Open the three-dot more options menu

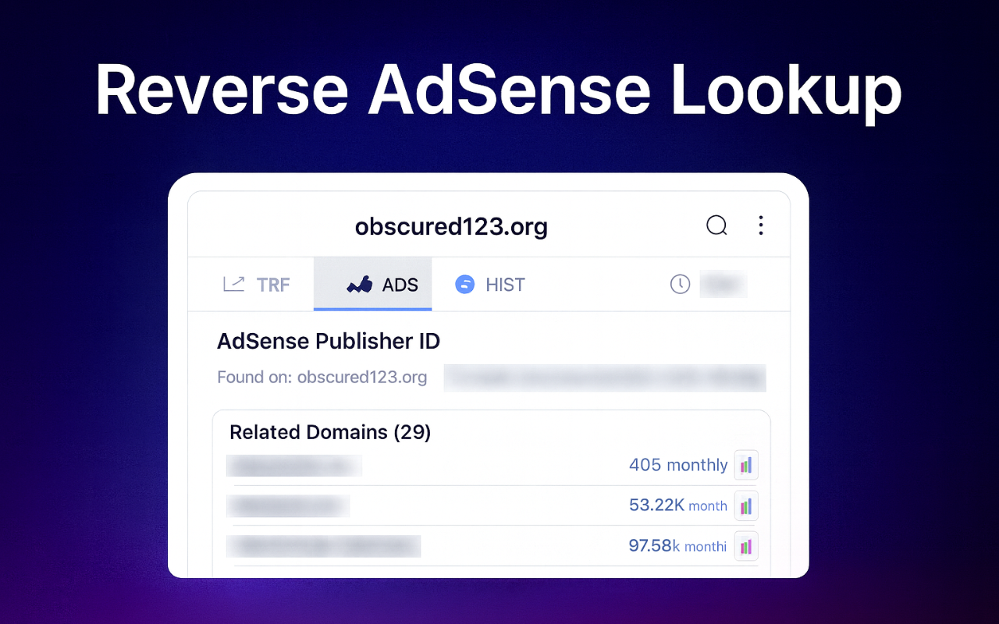coord(761,226)
